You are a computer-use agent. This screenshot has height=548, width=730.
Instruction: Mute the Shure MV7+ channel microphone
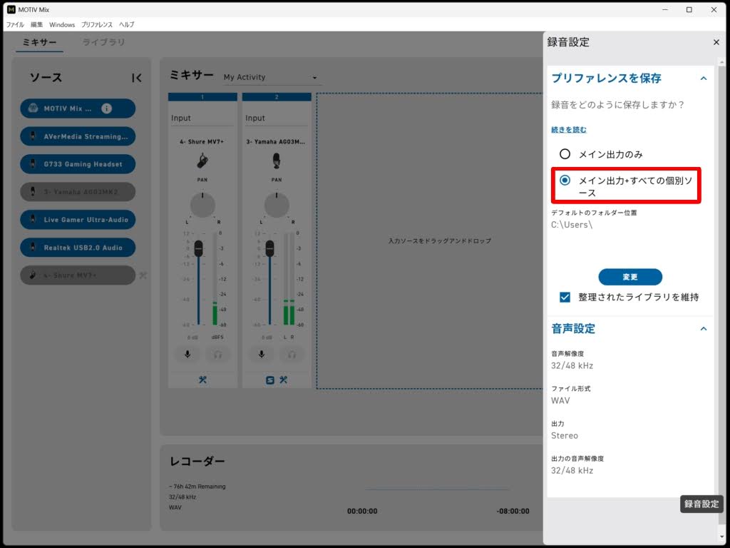(x=187, y=354)
